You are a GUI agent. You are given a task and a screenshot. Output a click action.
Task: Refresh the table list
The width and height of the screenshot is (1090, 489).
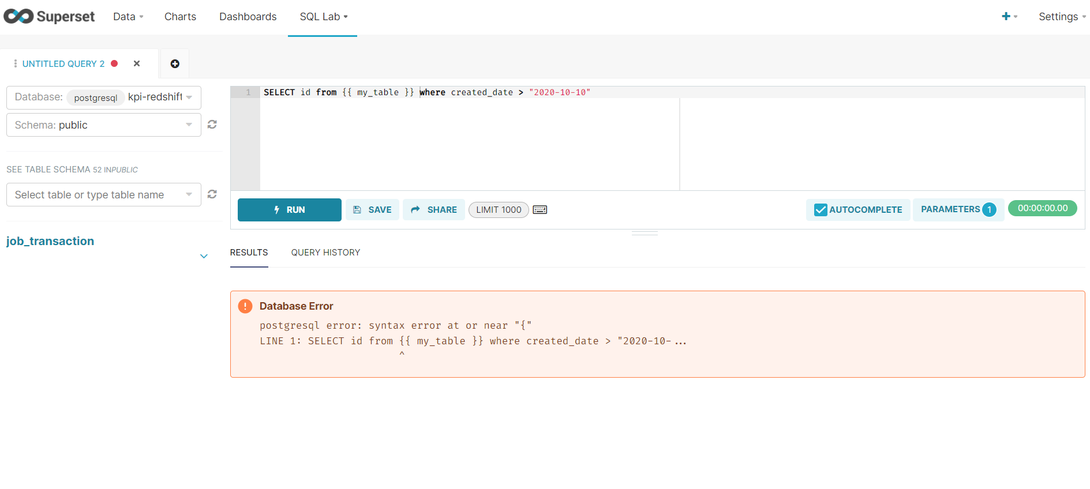click(x=212, y=194)
